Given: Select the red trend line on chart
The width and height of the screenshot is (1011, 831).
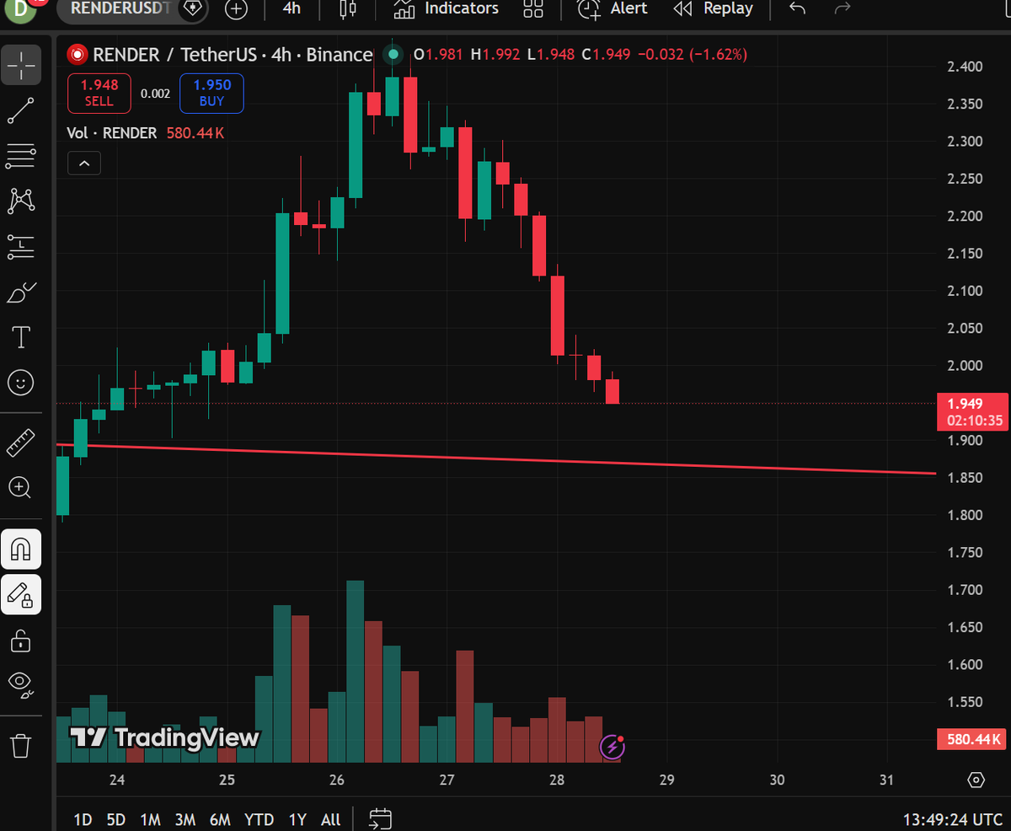Looking at the screenshot, I should click(x=497, y=459).
